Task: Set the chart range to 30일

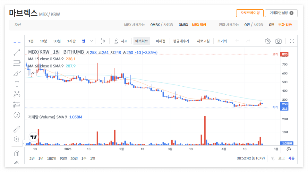Action: [74, 159]
